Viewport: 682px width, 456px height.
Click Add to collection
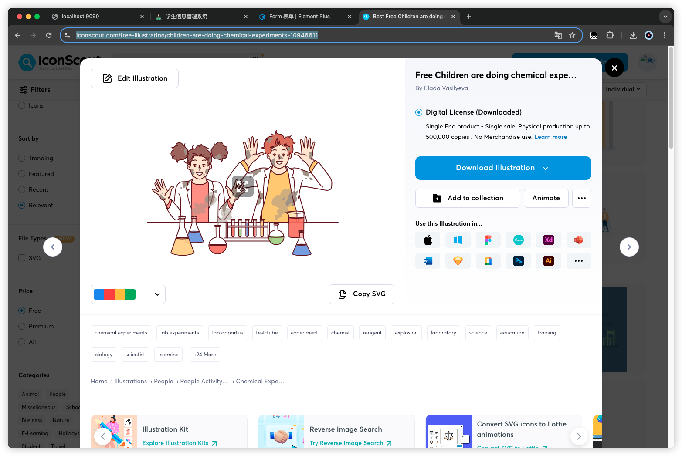click(x=468, y=198)
